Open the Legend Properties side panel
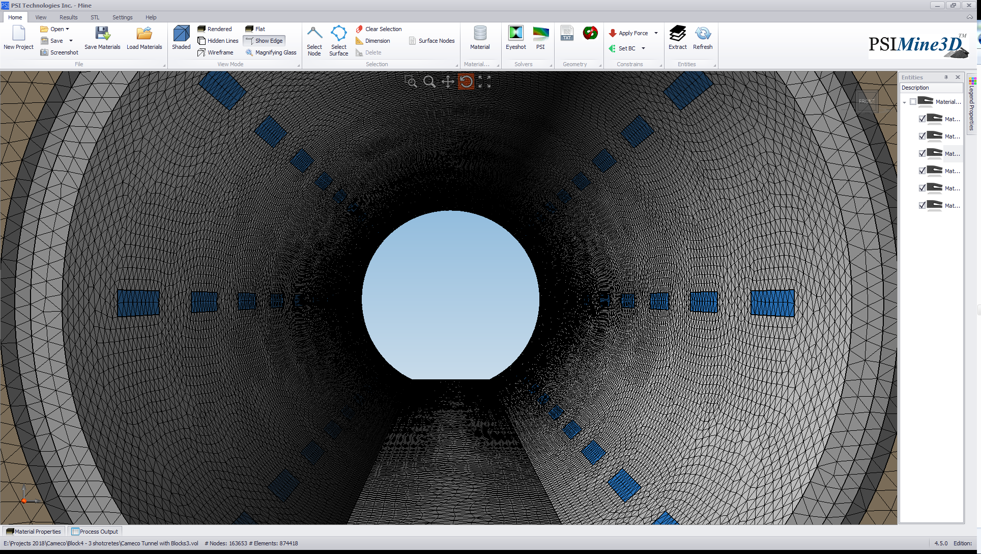Screen dimensions: 981x554 point(972,104)
